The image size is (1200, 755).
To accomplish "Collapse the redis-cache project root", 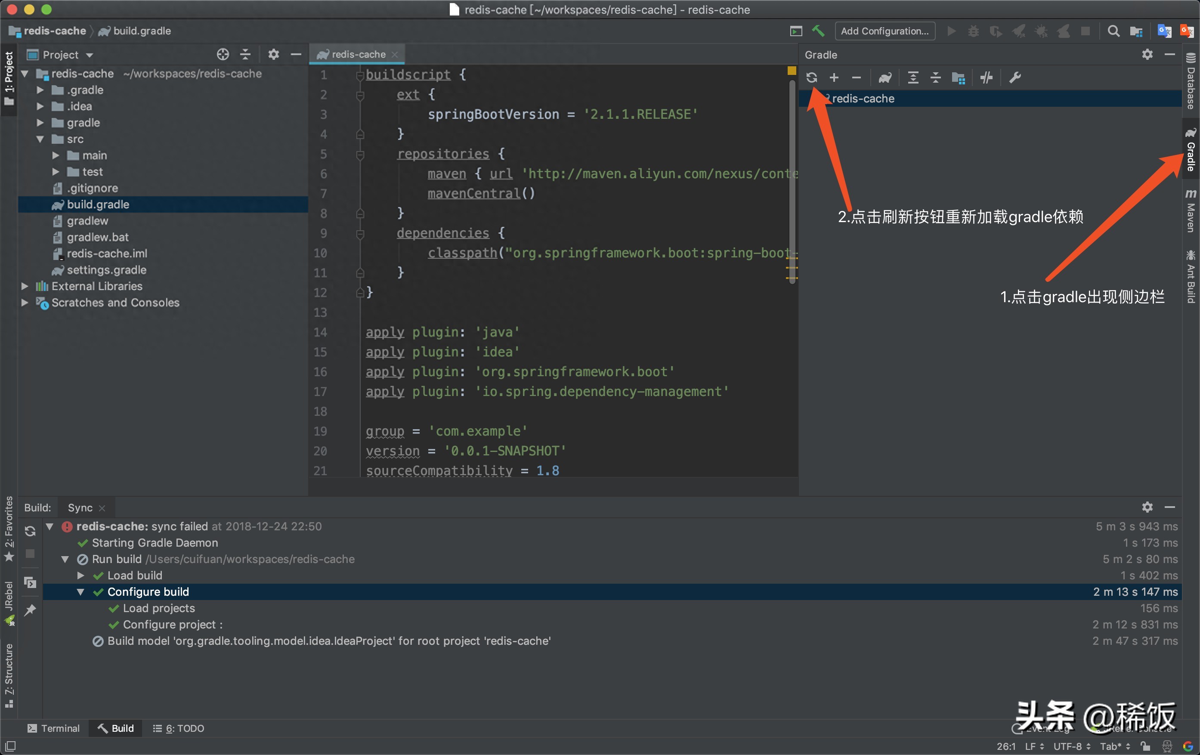I will coord(25,73).
